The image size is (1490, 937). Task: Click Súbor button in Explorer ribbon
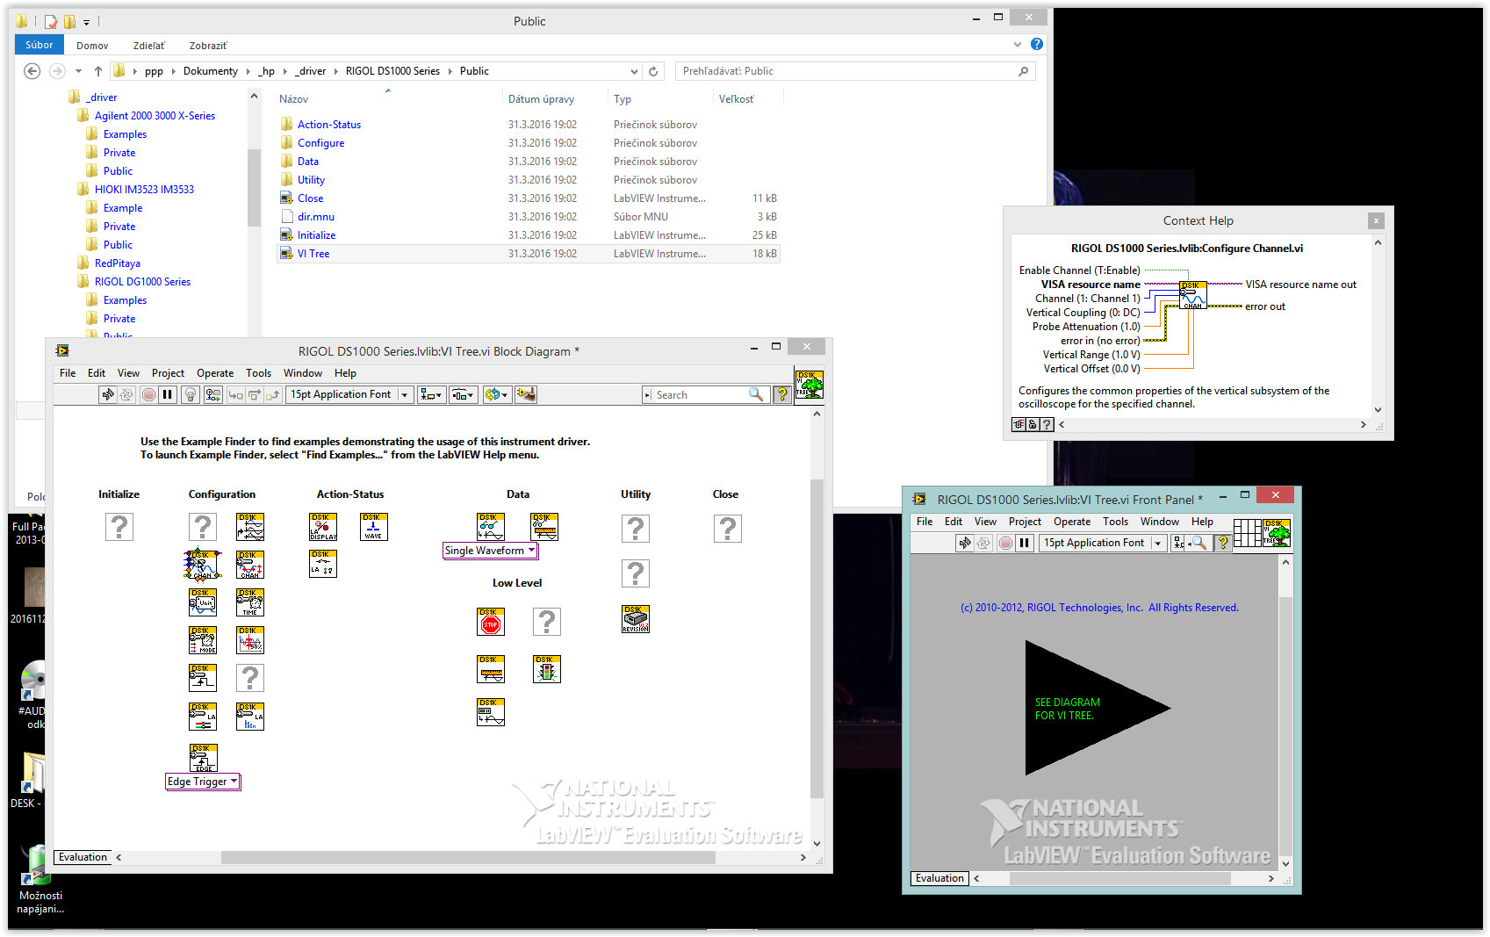point(40,45)
